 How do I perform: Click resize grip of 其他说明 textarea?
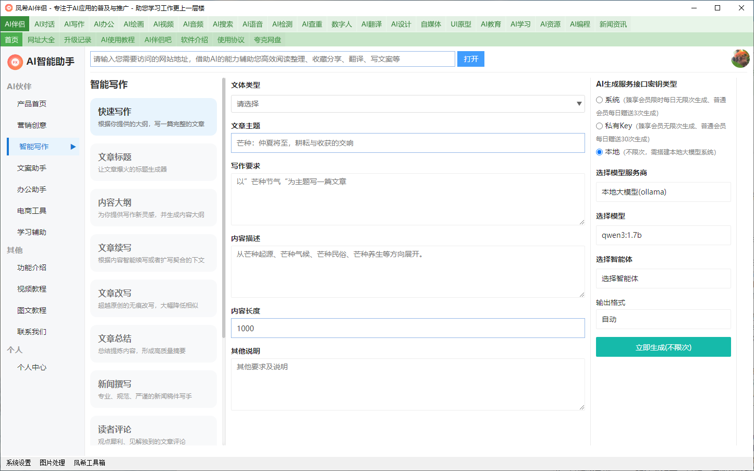click(x=581, y=407)
